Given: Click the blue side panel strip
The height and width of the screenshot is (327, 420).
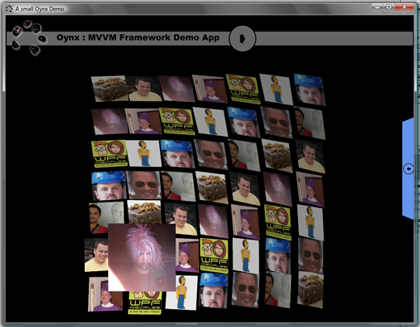Looking at the screenshot, I should click(408, 168).
